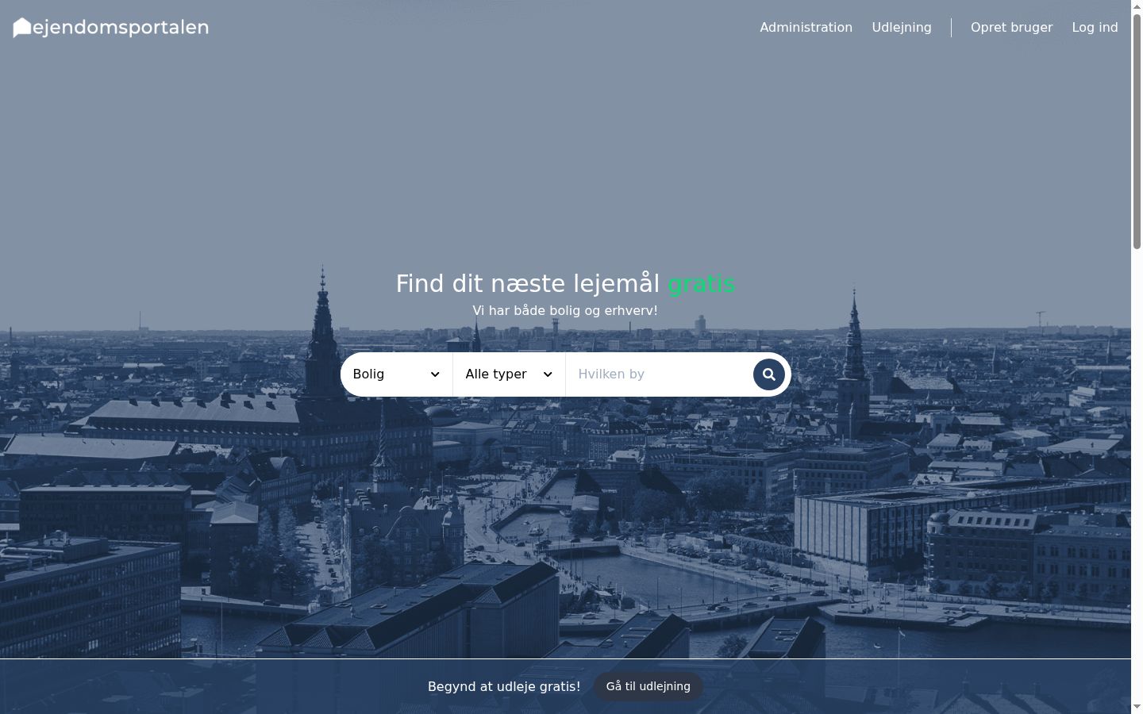Click the ejendomsportalen house logo
The height and width of the screenshot is (714, 1143).
111,28
